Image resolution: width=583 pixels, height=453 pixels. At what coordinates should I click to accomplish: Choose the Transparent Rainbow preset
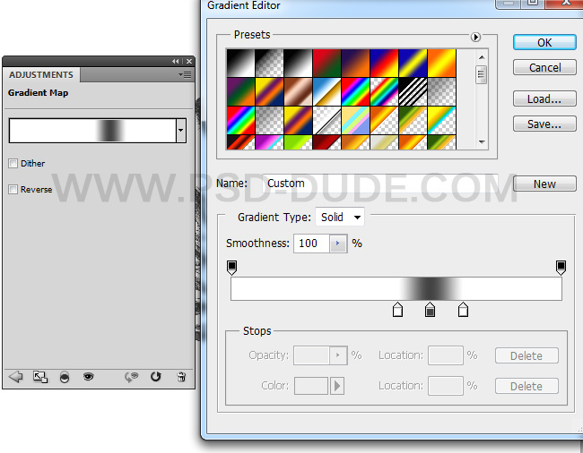pyautogui.click(x=384, y=91)
